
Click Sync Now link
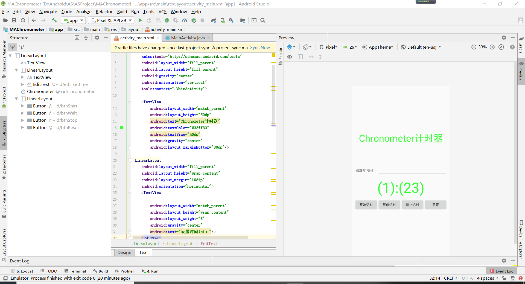pos(260,47)
